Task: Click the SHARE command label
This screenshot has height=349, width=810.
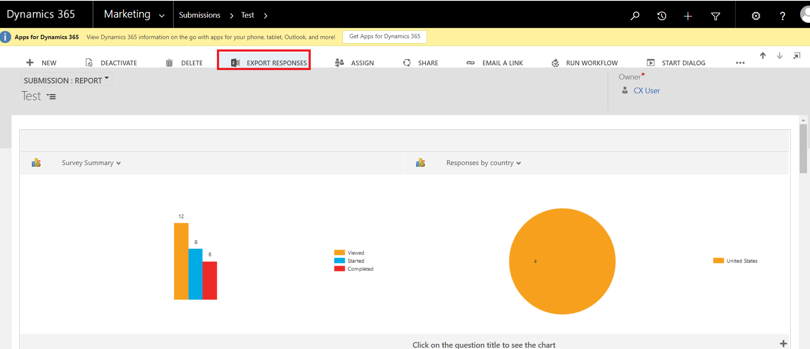Action: pos(428,63)
